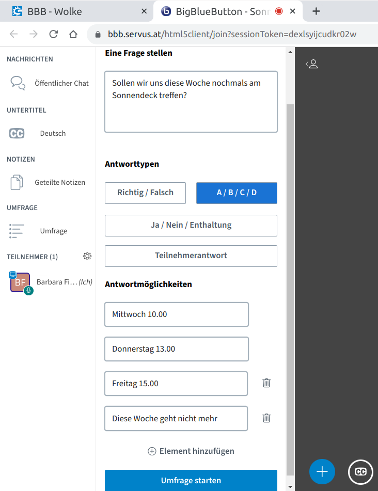Click the Deutsch closed captions icon
Viewport: 378px width, 491px height.
(17, 133)
